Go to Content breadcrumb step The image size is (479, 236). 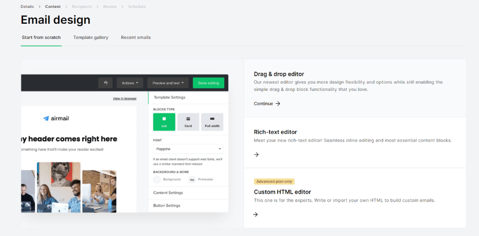(53, 6)
